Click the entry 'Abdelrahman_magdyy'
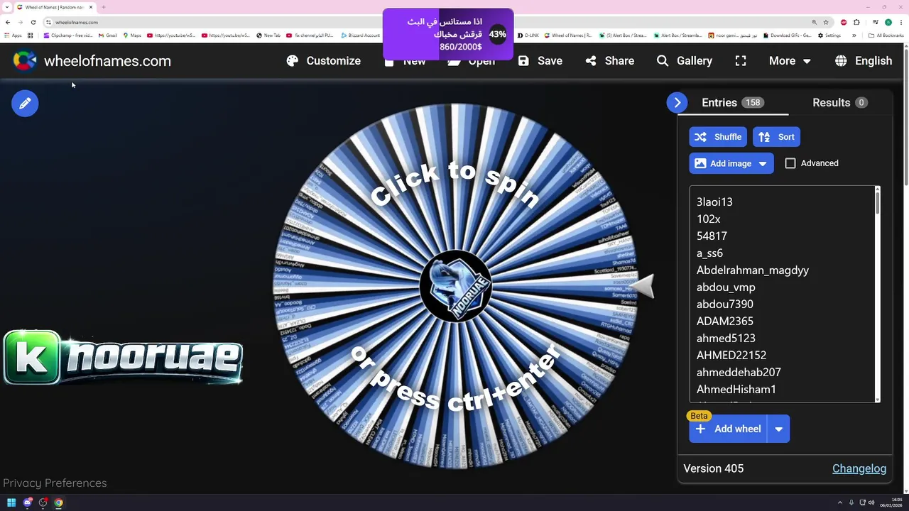Viewport: 909px width, 511px height. (753, 270)
